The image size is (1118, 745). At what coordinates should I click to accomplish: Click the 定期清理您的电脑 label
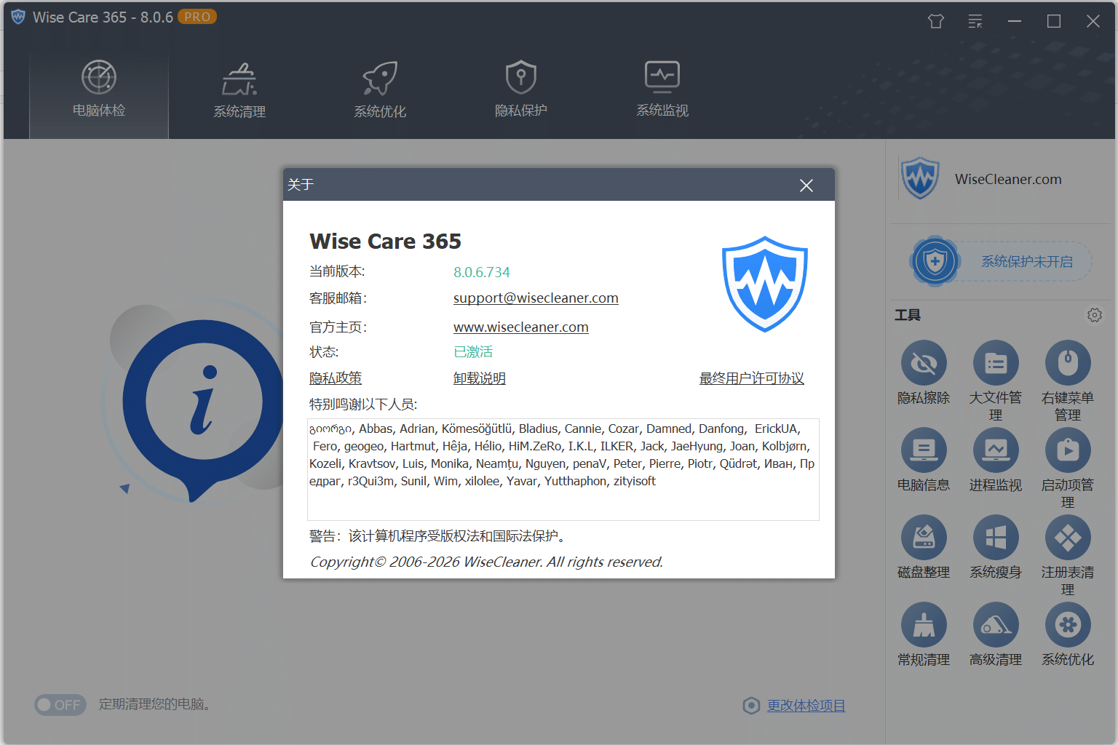pyautogui.click(x=154, y=704)
